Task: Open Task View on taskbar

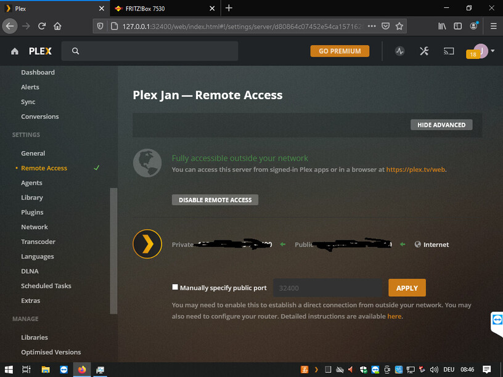Action: 27,370
